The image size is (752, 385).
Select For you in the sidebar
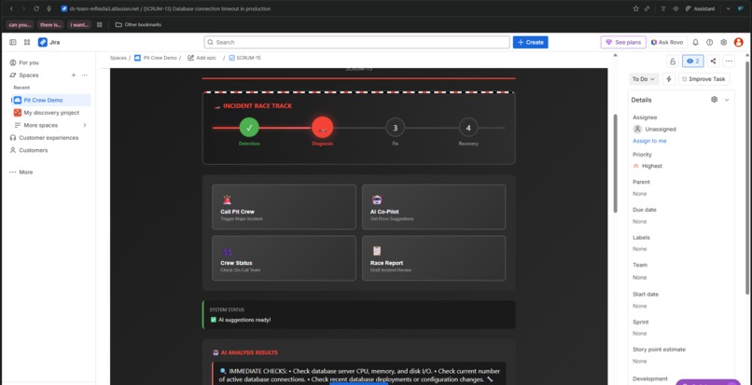click(29, 62)
